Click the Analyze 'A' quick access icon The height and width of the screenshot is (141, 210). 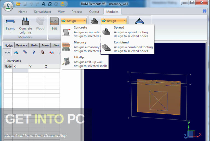(43, 4)
